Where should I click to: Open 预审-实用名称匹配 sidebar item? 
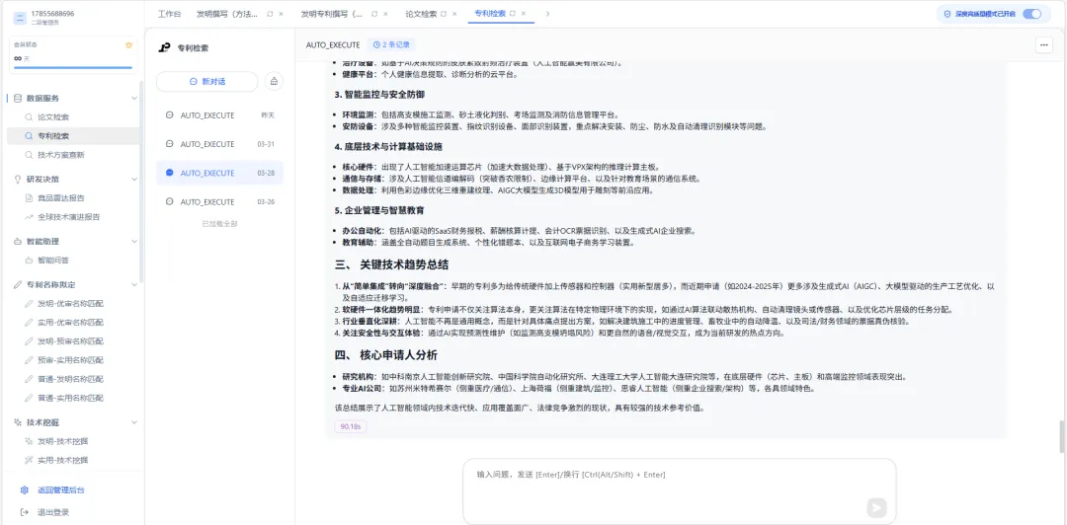click(71, 360)
